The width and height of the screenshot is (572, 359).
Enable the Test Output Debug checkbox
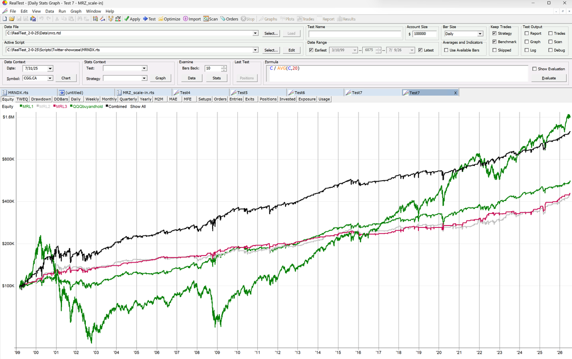pyautogui.click(x=550, y=50)
